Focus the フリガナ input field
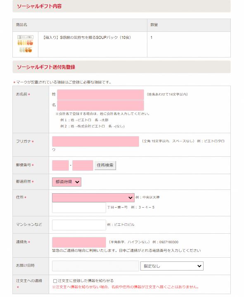The height and width of the screenshot is (297, 244). click(95, 141)
